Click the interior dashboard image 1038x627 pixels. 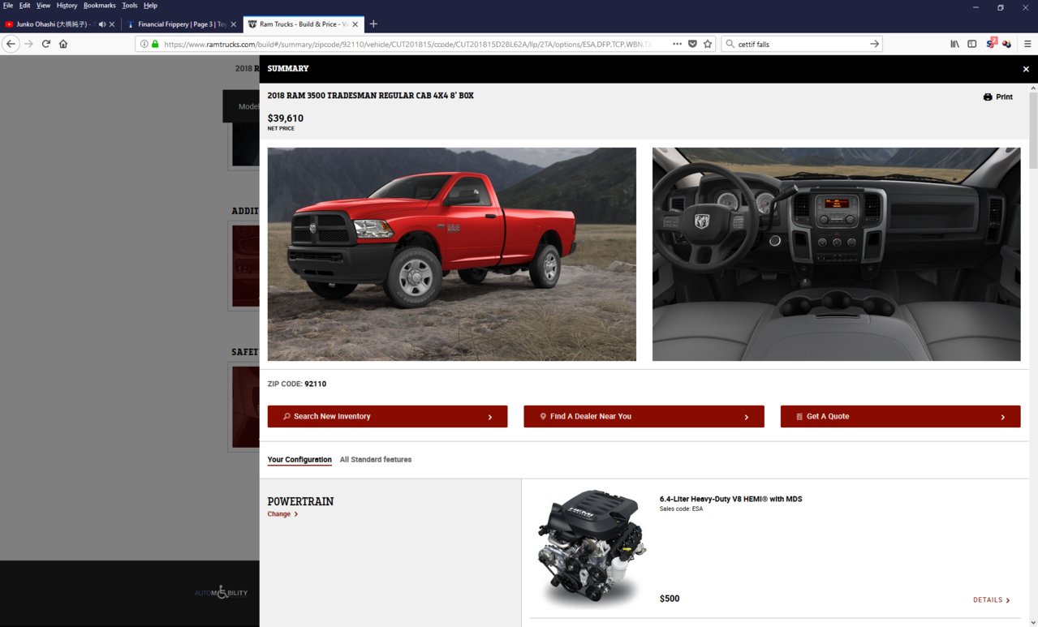tap(836, 254)
